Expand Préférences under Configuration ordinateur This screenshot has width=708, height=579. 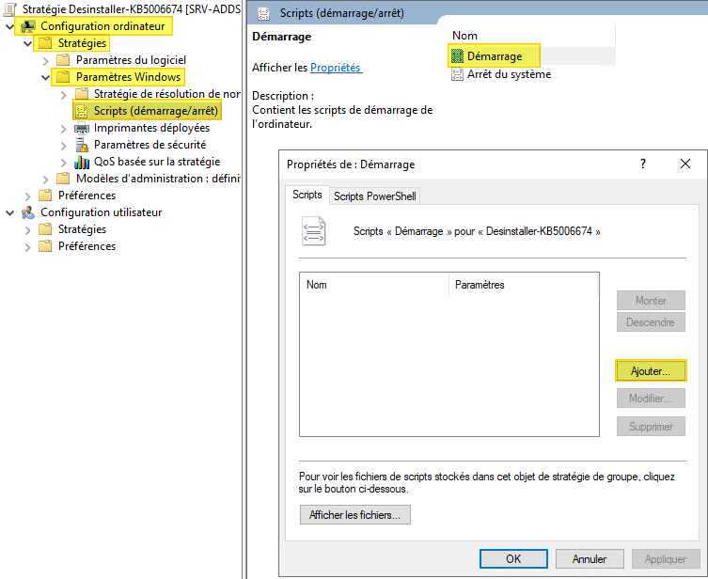tap(27, 196)
